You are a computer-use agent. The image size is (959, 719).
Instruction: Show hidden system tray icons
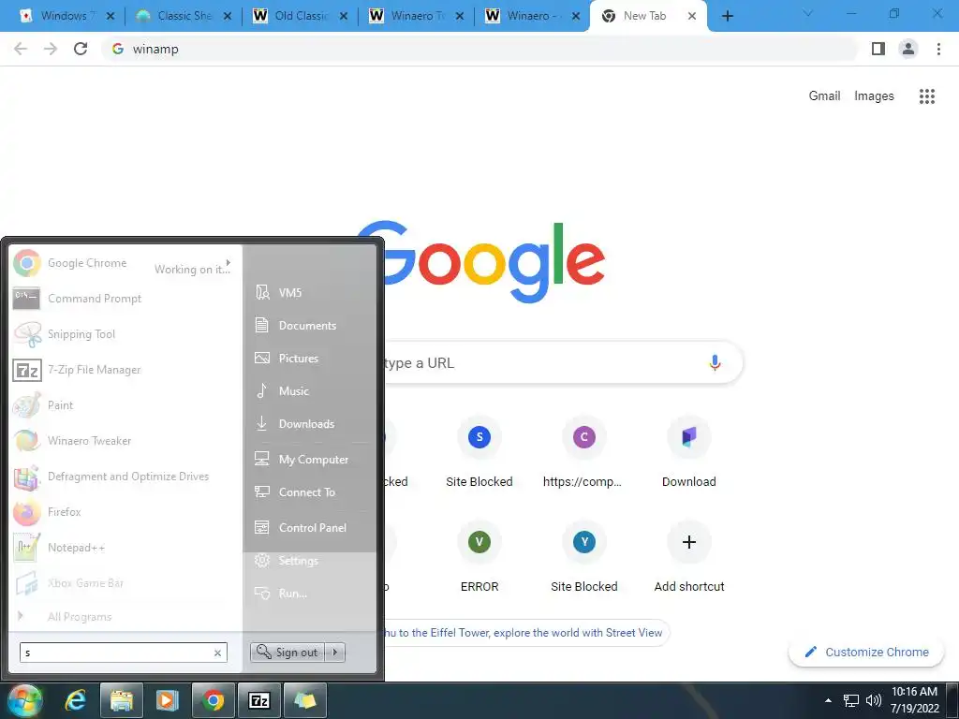[828, 700]
